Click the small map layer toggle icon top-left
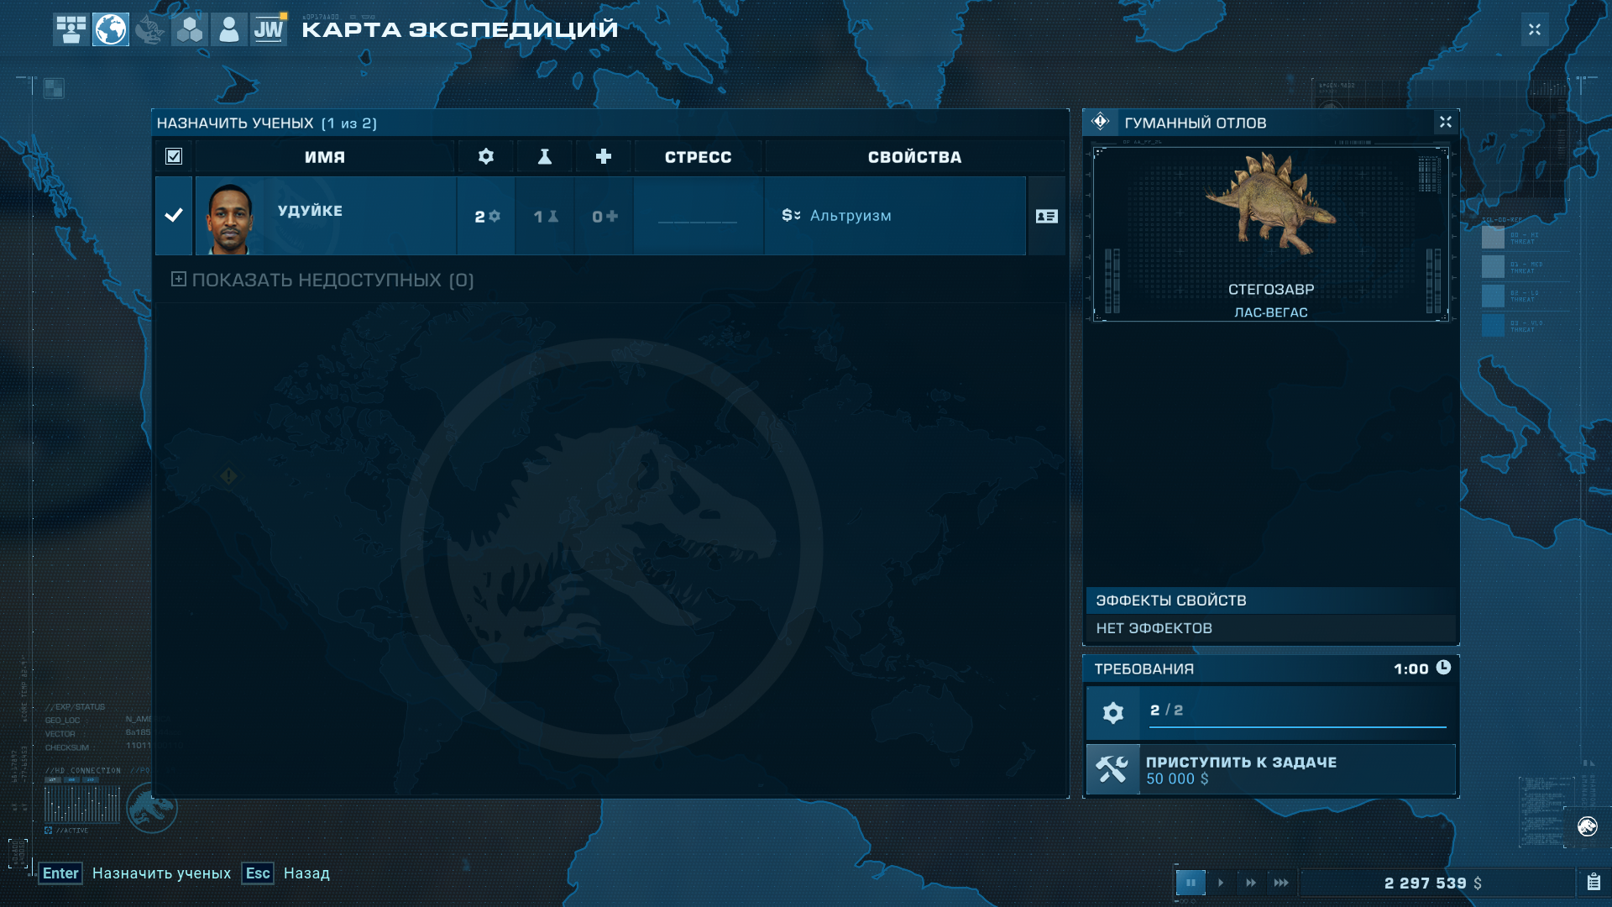Viewport: 1612px width, 907px height. (x=54, y=88)
